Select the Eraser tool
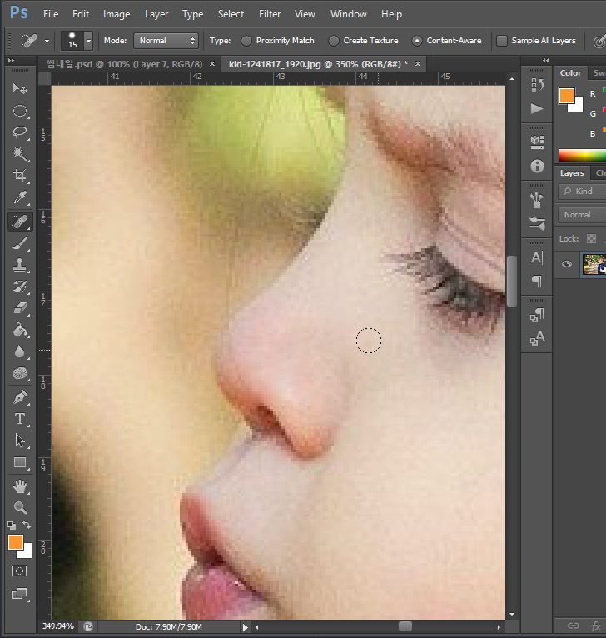Image resolution: width=606 pixels, height=638 pixels. [x=19, y=308]
